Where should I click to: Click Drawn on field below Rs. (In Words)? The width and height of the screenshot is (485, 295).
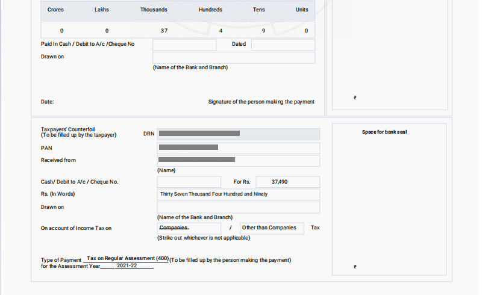[x=238, y=208]
